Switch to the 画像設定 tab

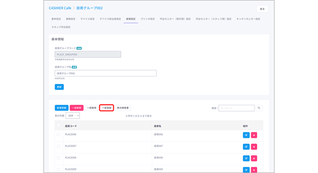point(71,19)
